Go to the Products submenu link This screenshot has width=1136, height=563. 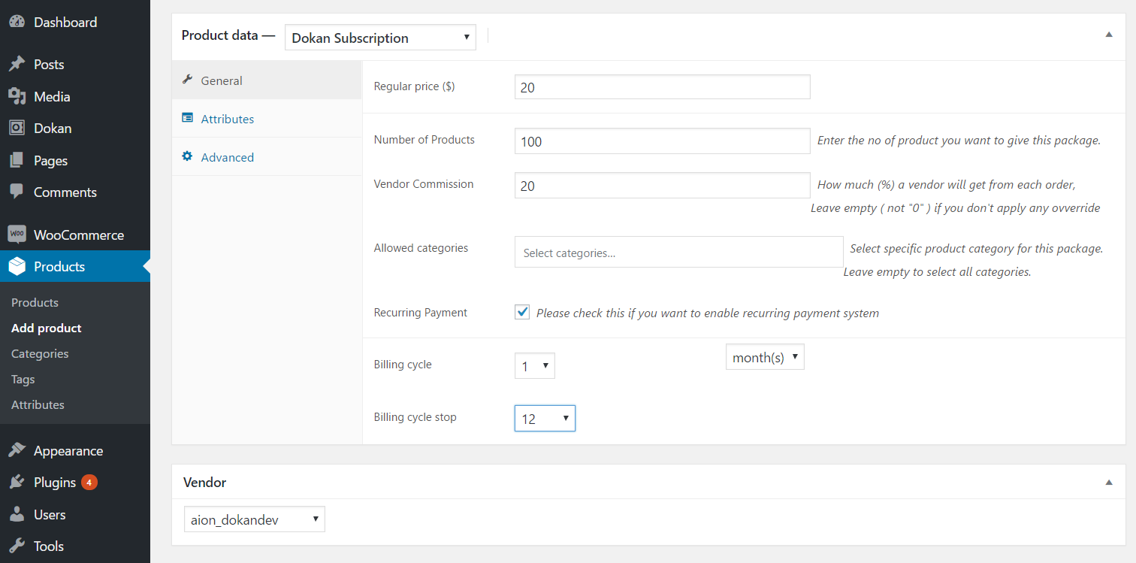(35, 302)
